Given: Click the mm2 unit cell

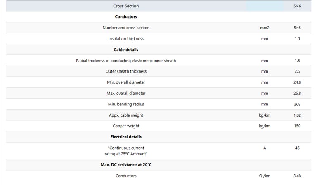Looking at the screenshot, I should click(265, 28).
